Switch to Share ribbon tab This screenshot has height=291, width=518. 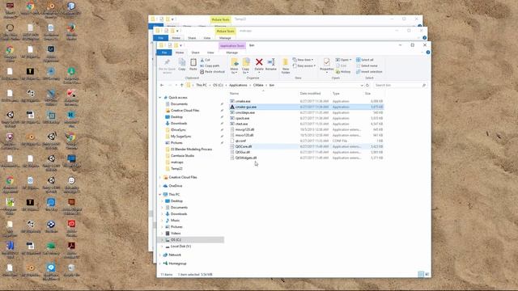(195, 53)
